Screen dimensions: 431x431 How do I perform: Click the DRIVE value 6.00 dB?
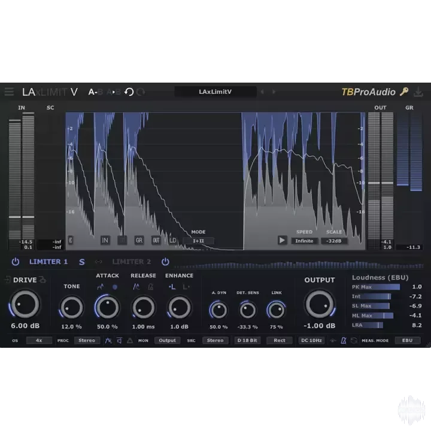pos(25,326)
